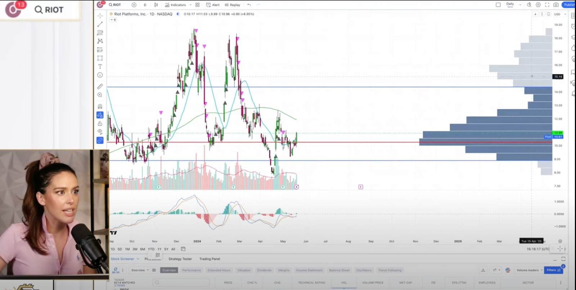Change the D chart interval

click(145, 5)
